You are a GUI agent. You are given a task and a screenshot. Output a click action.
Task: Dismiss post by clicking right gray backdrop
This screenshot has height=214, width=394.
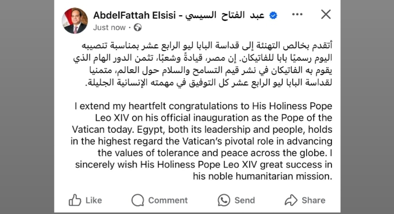pos(367,107)
